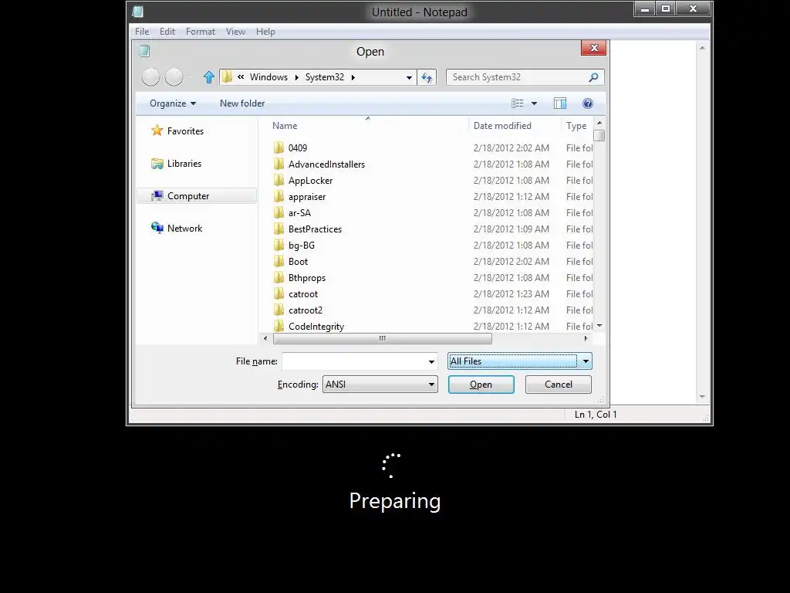Click the Bthprops folder icon
Viewport: 790px width, 593px height.
[279, 277]
